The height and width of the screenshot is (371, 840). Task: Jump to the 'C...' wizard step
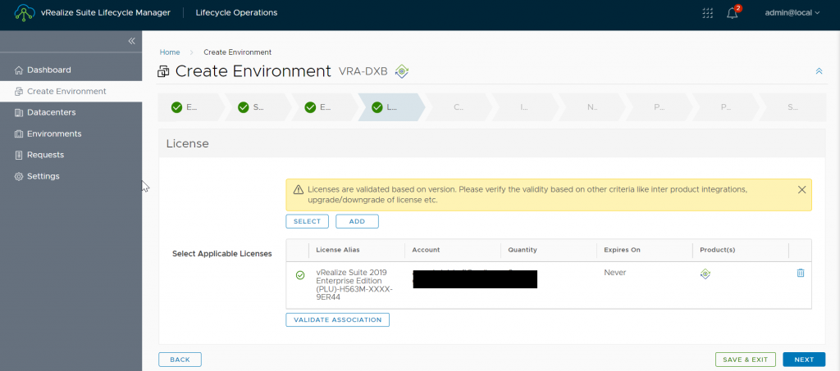(x=458, y=107)
